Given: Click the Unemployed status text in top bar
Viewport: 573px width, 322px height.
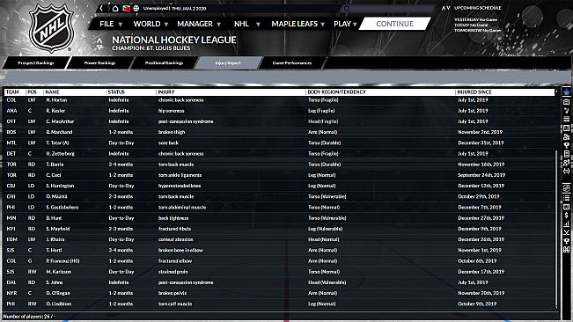Looking at the screenshot, I should pos(155,8).
